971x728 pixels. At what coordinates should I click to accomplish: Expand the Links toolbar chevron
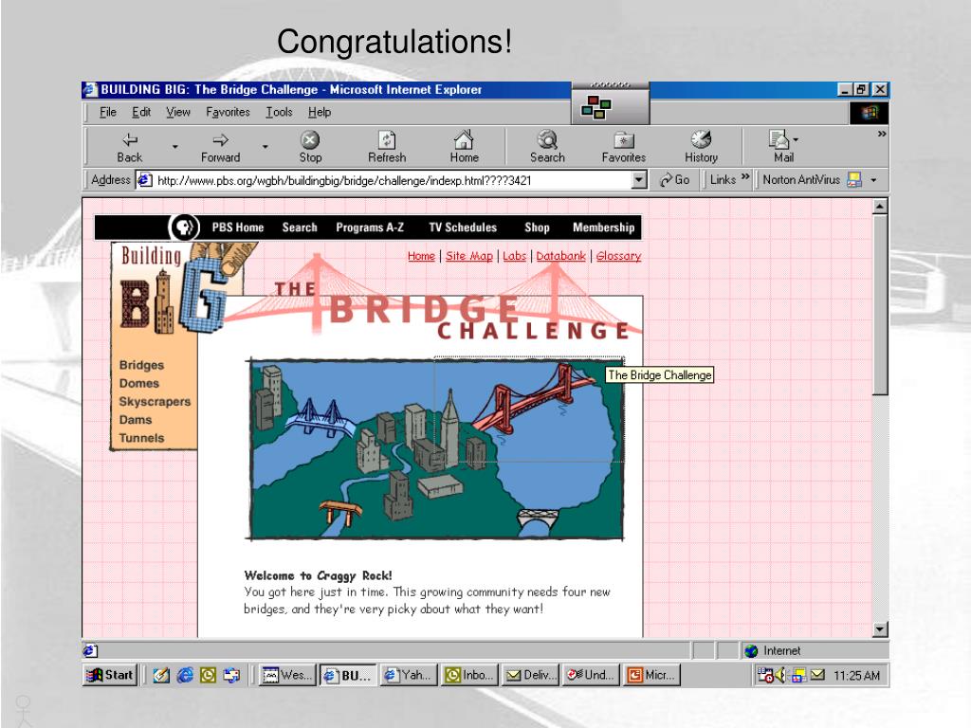(x=745, y=177)
